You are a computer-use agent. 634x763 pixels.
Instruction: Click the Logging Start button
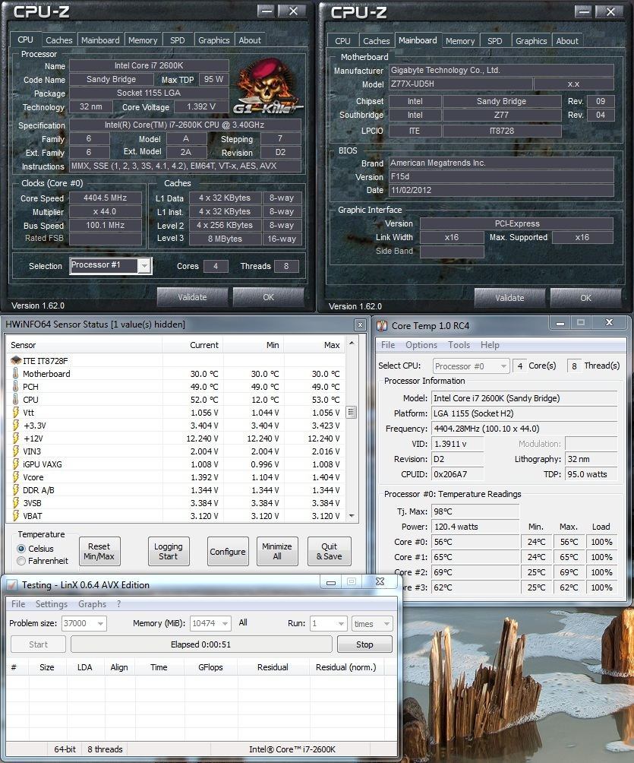(x=169, y=551)
